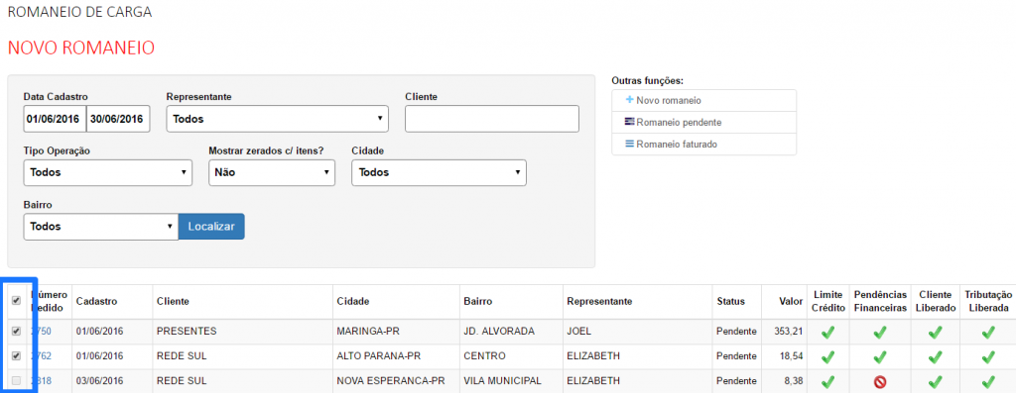Viewport: 1016px width, 393px height.
Task: Open order number link in PRESENTES row
Action: [42, 331]
